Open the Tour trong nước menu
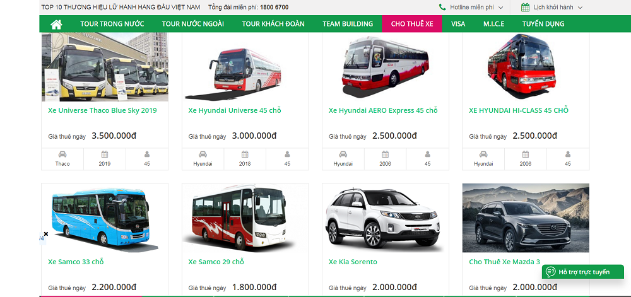 coord(112,24)
